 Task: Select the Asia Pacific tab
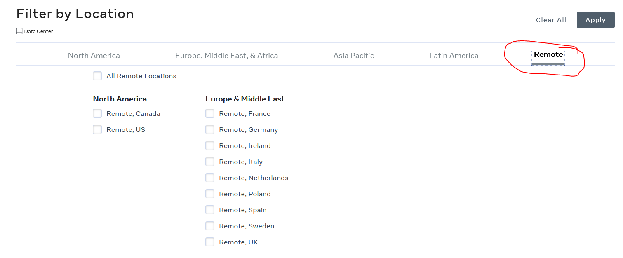tap(353, 55)
